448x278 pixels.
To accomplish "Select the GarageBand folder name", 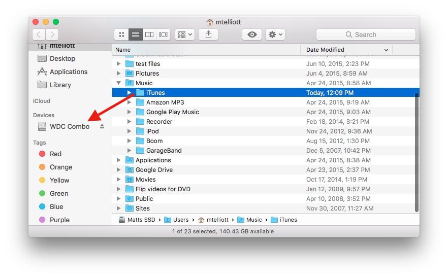I will point(164,151).
